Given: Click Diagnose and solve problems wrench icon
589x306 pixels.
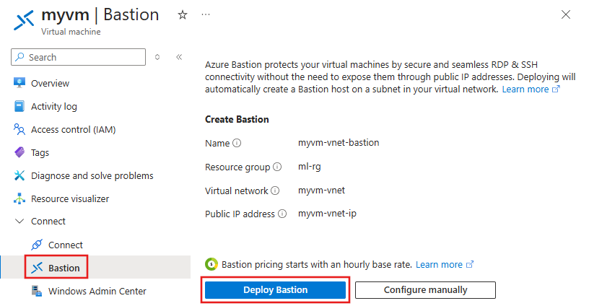Looking at the screenshot, I should tap(19, 175).
